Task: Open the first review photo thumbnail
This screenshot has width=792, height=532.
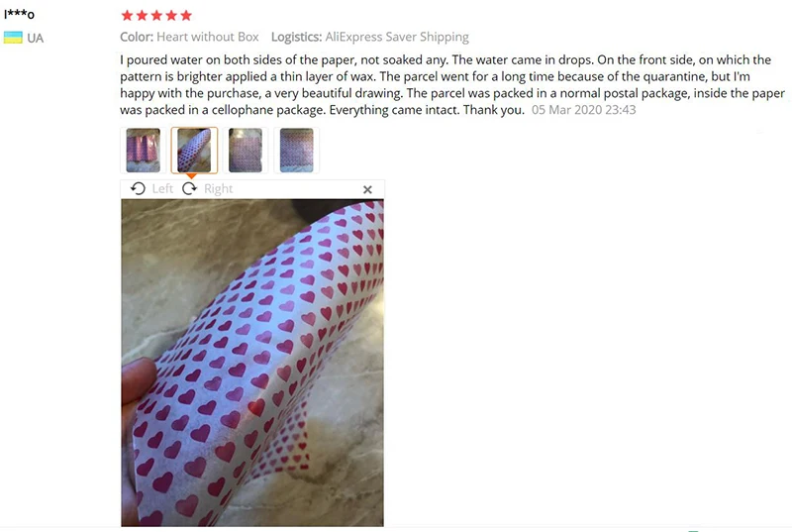Action: point(143,150)
